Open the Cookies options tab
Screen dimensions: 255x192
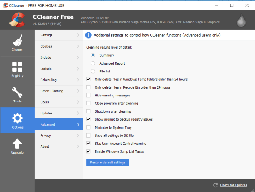pyautogui.click(x=46, y=46)
